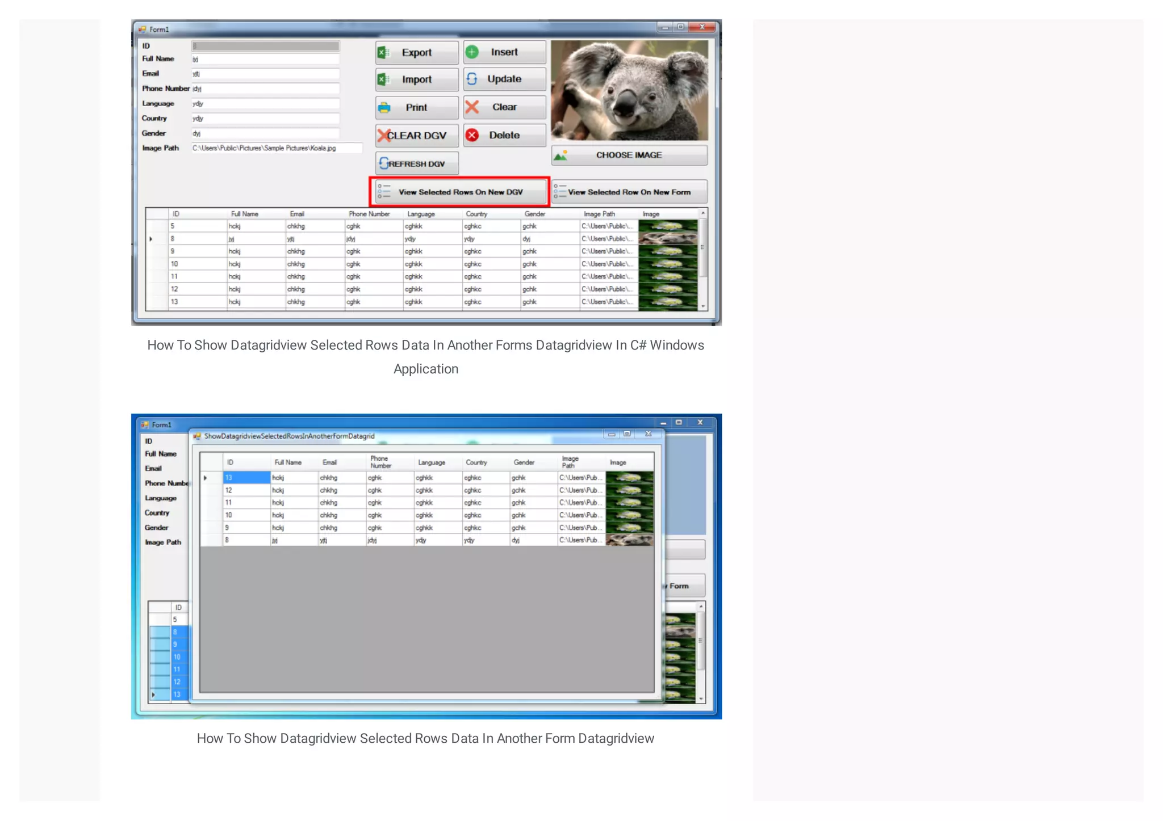Click the koala preview picture
Image resolution: width=1163 pixels, height=821 pixels.
[629, 90]
